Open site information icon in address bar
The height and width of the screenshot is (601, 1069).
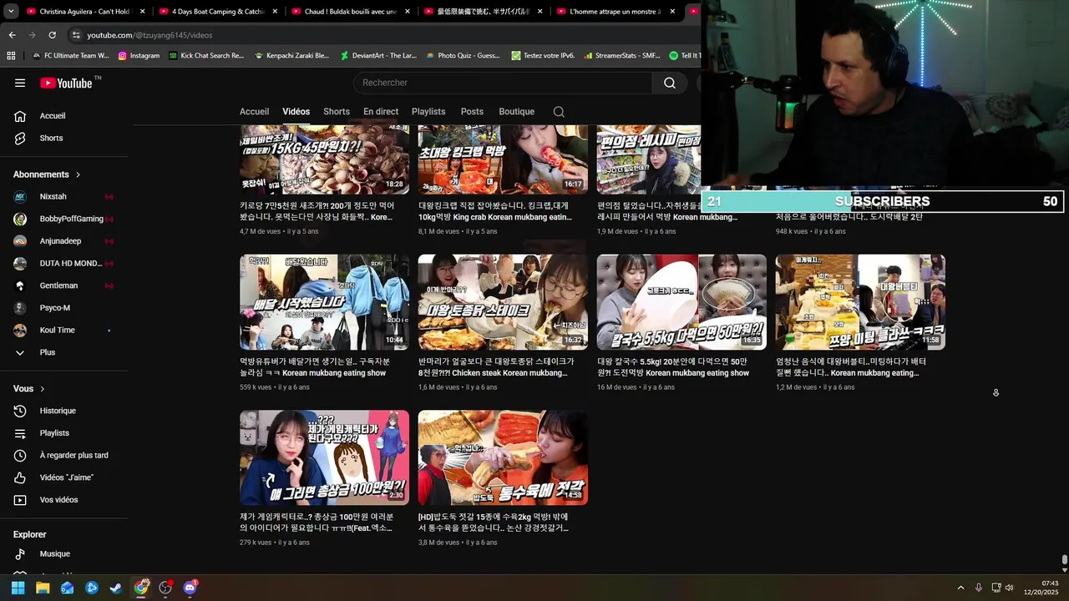pos(76,35)
